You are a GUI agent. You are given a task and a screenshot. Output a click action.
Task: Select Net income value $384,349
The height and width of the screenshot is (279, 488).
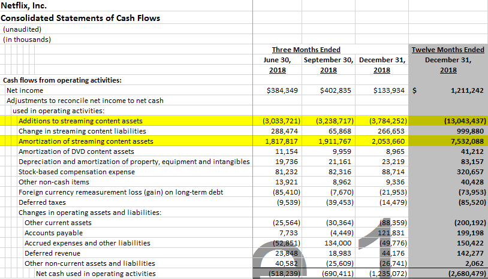[x=282, y=90]
